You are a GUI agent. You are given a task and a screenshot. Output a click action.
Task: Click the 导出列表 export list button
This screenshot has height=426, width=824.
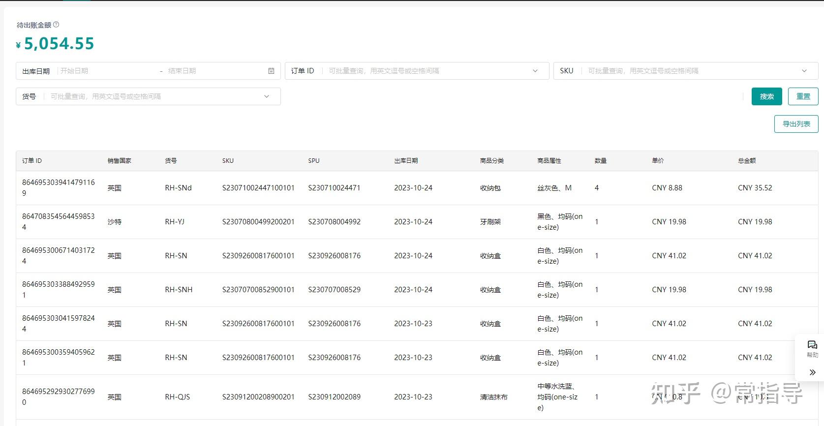pyautogui.click(x=796, y=124)
